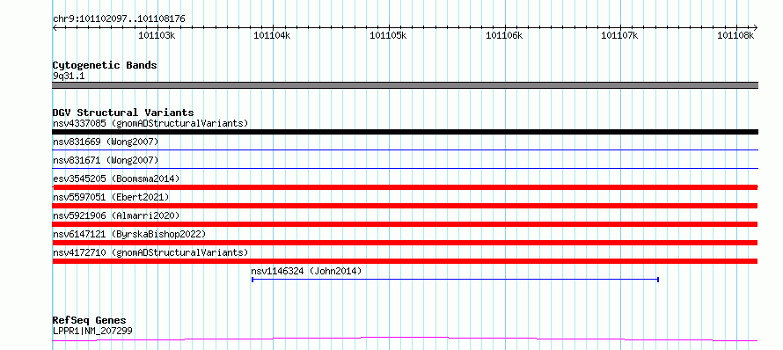Click the esv3545205 (Boomsma2014) label
Image resolution: width=783 pixels, height=350 pixels.
116,179
